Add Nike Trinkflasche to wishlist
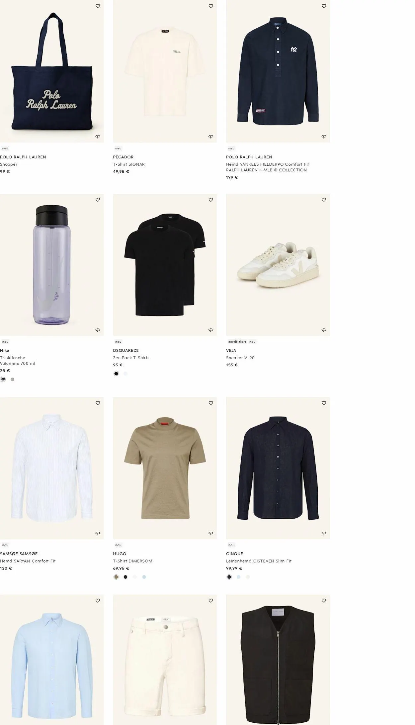 pos(98,200)
